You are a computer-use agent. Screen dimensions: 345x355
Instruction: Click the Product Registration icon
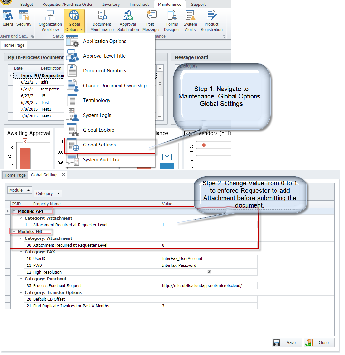(x=211, y=21)
